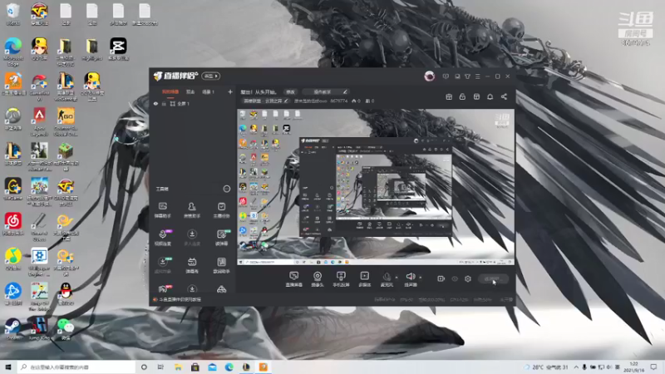
Task: Open the Mail app from taskbar
Action: (x=212, y=367)
